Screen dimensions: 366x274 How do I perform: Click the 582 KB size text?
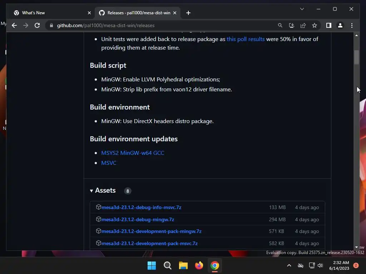point(277,243)
